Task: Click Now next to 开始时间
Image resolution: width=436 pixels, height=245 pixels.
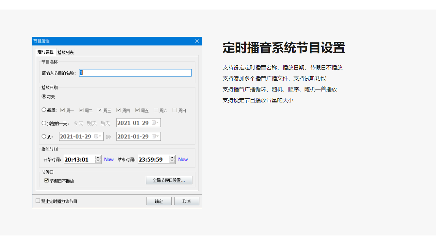Action: click(x=109, y=160)
